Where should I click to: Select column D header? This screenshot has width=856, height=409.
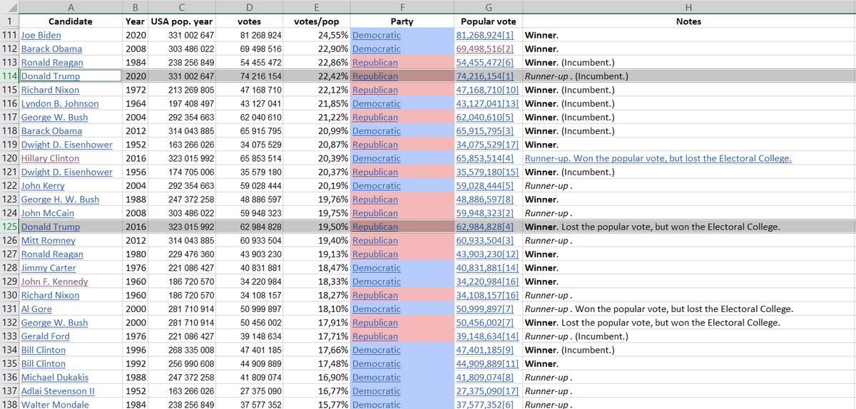tap(248, 7)
